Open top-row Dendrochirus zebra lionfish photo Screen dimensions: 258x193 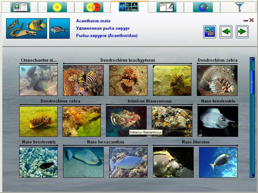click(x=217, y=81)
